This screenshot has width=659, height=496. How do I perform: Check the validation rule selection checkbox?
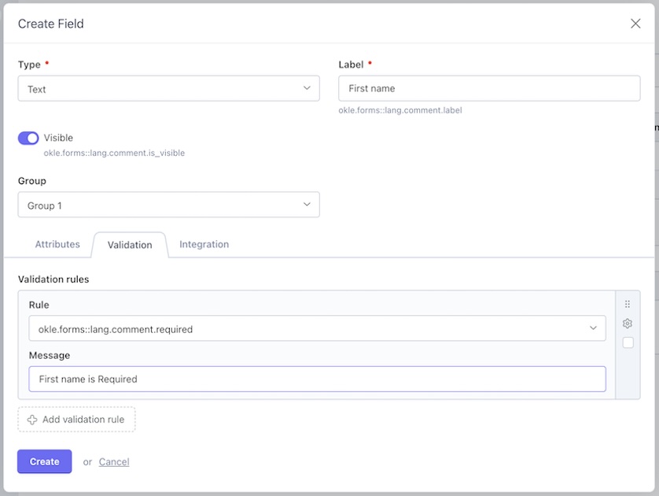click(x=628, y=342)
